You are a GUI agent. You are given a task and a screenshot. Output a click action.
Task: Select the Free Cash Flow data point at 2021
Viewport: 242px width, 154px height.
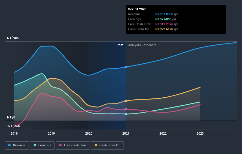click(126, 109)
